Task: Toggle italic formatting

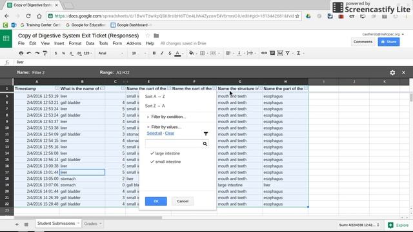Action: tap(162, 53)
